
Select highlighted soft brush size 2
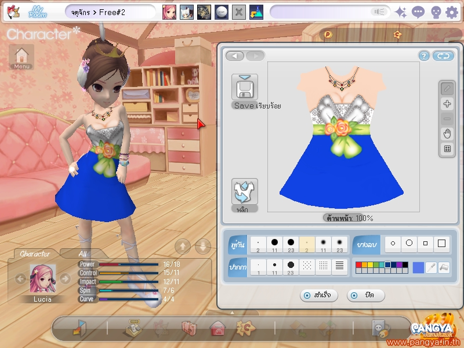pyautogui.click(x=307, y=244)
